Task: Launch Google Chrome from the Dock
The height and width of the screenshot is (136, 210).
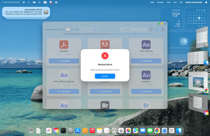Action: pos(157,130)
